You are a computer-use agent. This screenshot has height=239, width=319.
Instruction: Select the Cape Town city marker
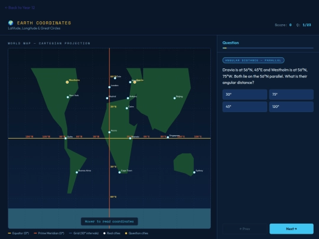(x=119, y=172)
